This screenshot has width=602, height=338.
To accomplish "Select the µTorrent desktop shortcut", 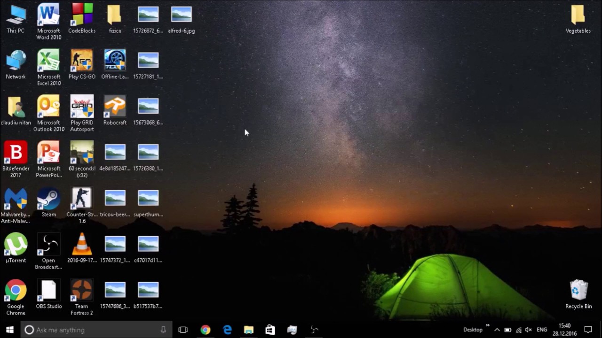I will 16,249.
